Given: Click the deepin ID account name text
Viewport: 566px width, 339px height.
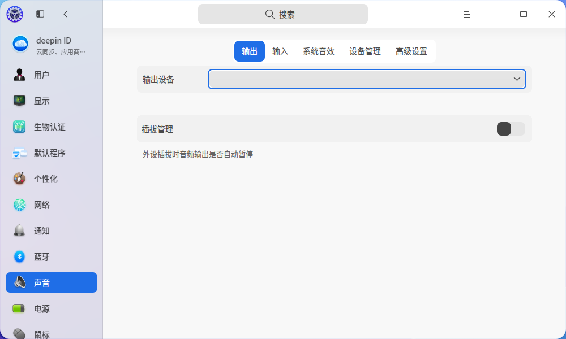Looking at the screenshot, I should coord(53,40).
